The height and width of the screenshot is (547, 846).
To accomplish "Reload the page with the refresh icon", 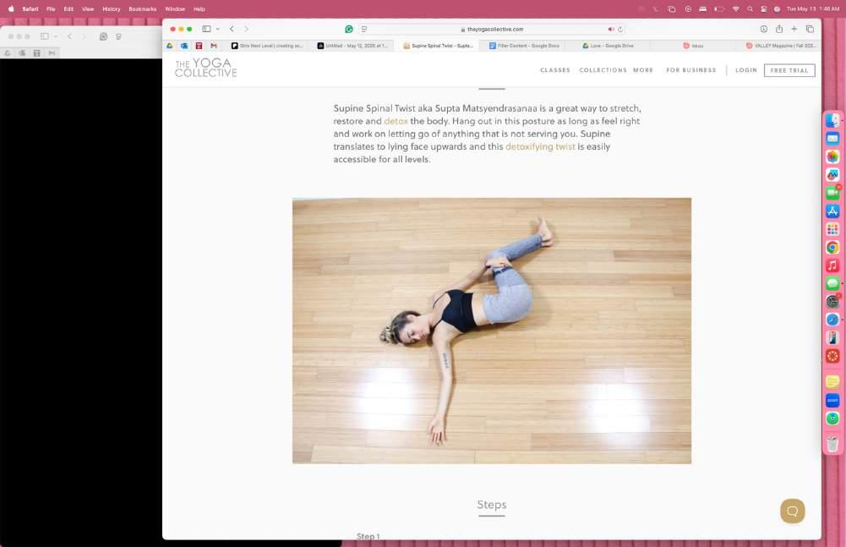I will pyautogui.click(x=620, y=29).
